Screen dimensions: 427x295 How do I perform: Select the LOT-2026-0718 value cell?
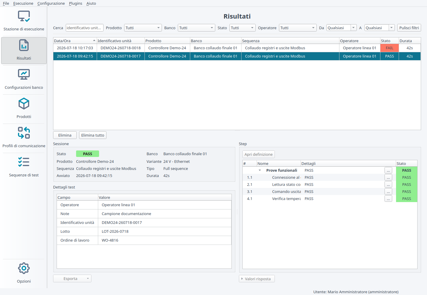pos(165,231)
